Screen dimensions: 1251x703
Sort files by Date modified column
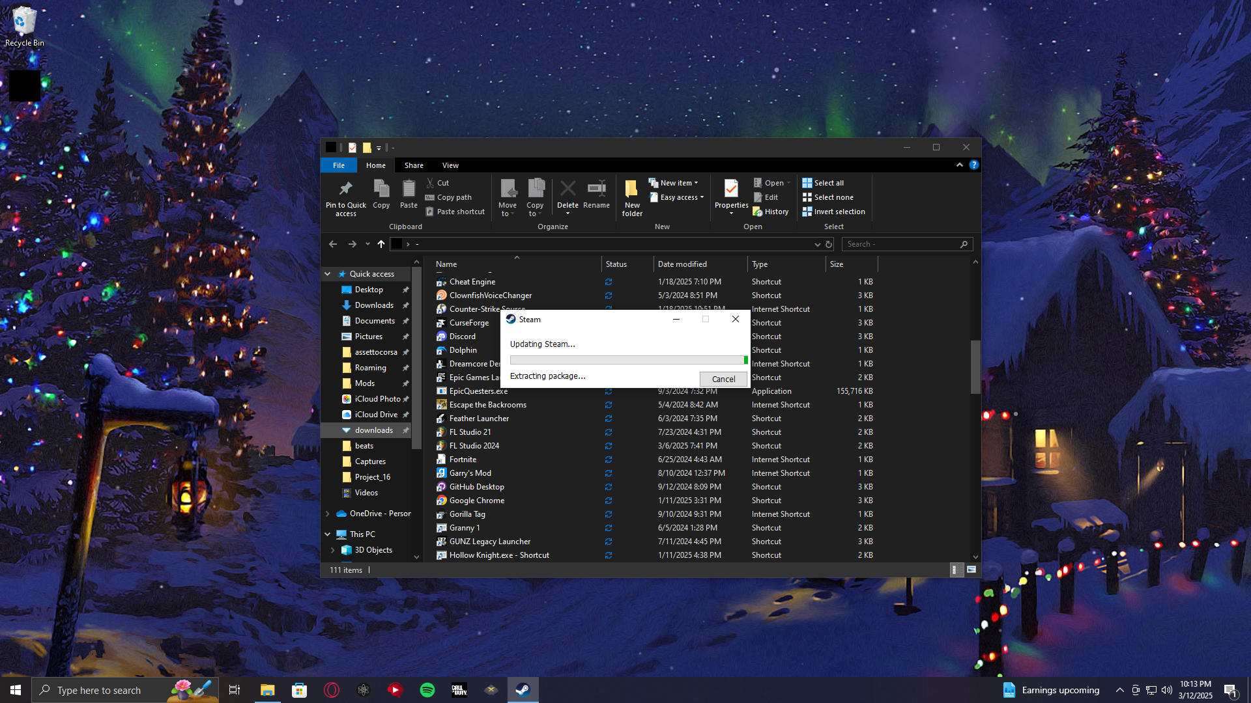click(x=682, y=264)
